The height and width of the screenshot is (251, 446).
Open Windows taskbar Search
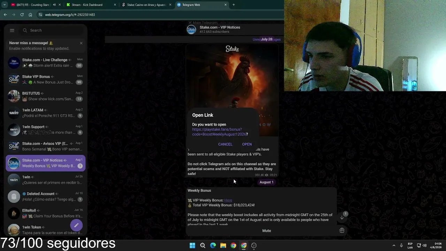[x=203, y=245]
